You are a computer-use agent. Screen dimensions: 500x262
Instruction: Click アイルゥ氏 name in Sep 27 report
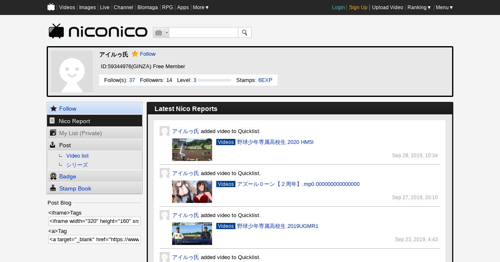click(x=185, y=173)
